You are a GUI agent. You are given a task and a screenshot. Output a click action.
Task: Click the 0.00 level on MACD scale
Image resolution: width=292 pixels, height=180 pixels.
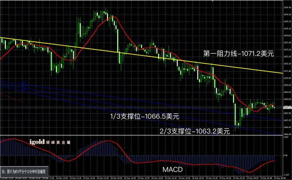(x=286, y=155)
